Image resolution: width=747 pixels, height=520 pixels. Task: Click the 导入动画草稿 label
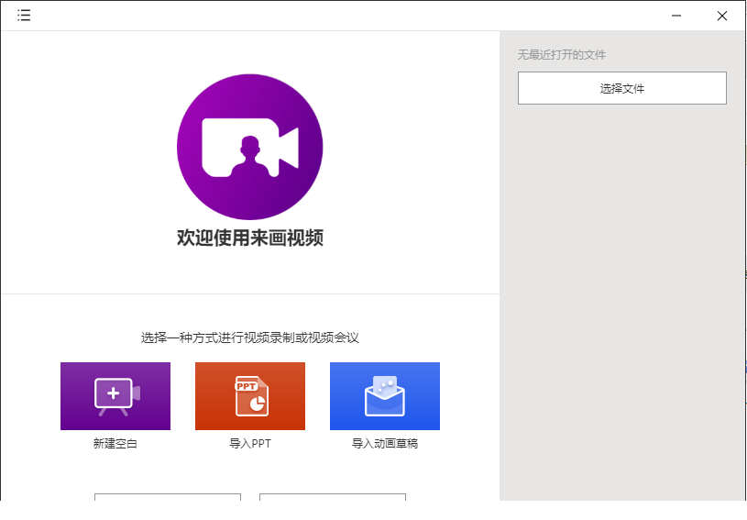[x=385, y=444]
